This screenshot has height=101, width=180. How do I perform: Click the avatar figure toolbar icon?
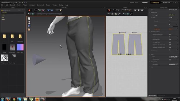pyautogui.click(x=61, y=10)
